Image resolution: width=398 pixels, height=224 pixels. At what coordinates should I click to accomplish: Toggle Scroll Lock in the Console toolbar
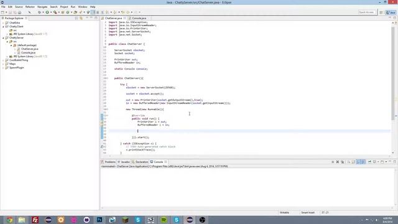[x=353, y=162]
